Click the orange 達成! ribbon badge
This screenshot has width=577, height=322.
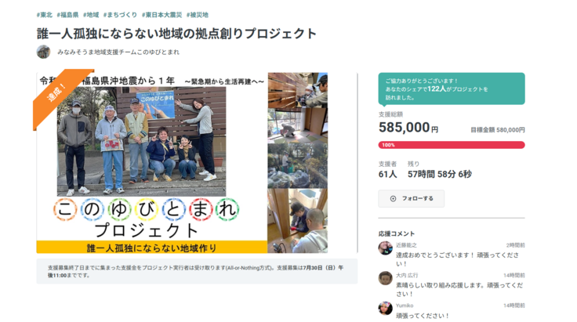59,95
